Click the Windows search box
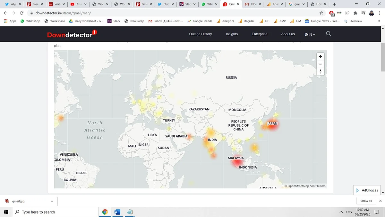This screenshot has height=217, width=385. [x=55, y=212]
